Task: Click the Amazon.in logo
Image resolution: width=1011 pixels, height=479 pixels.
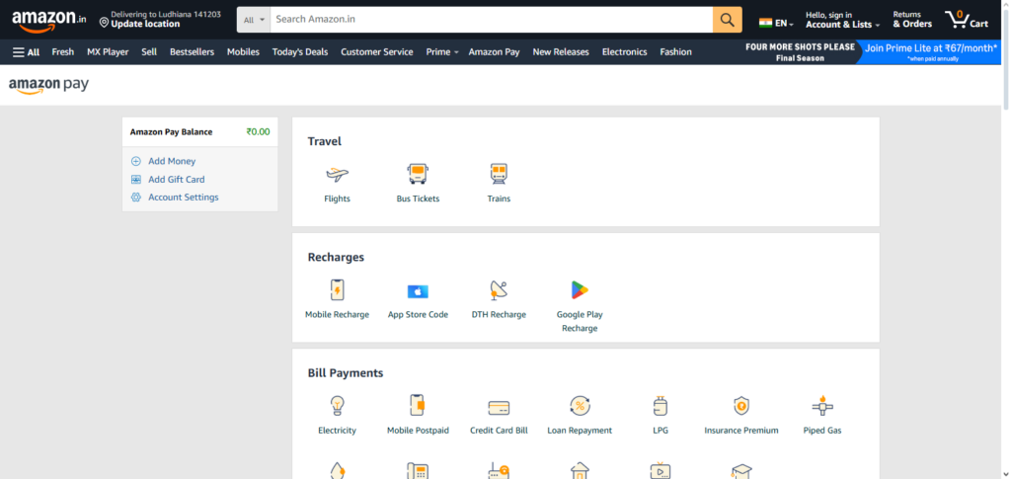Action: (49, 21)
